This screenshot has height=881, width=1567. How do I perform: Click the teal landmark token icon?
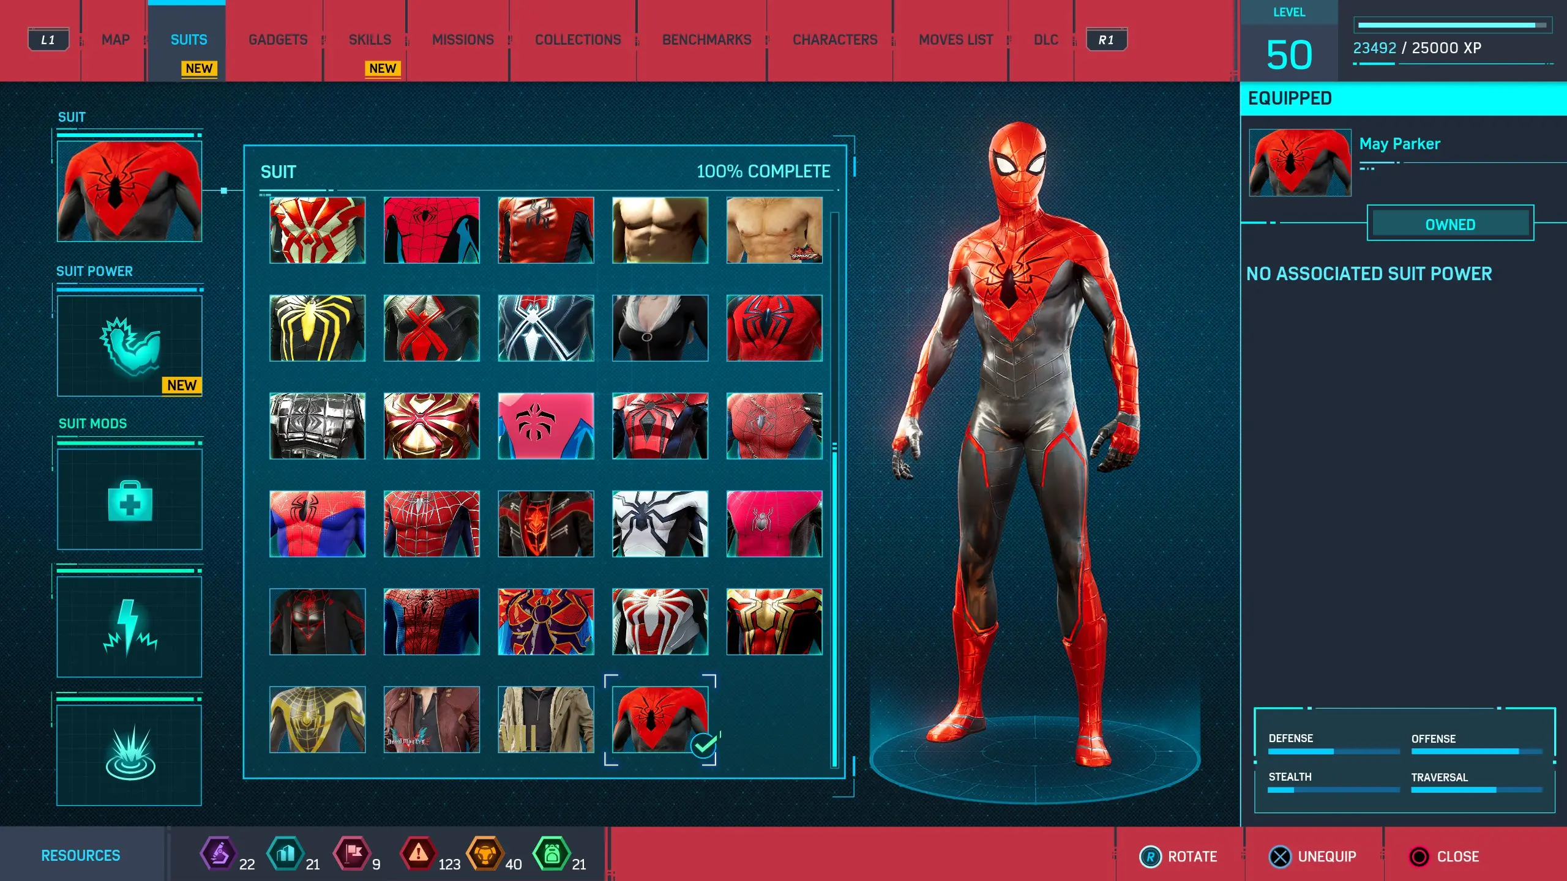coord(285,853)
